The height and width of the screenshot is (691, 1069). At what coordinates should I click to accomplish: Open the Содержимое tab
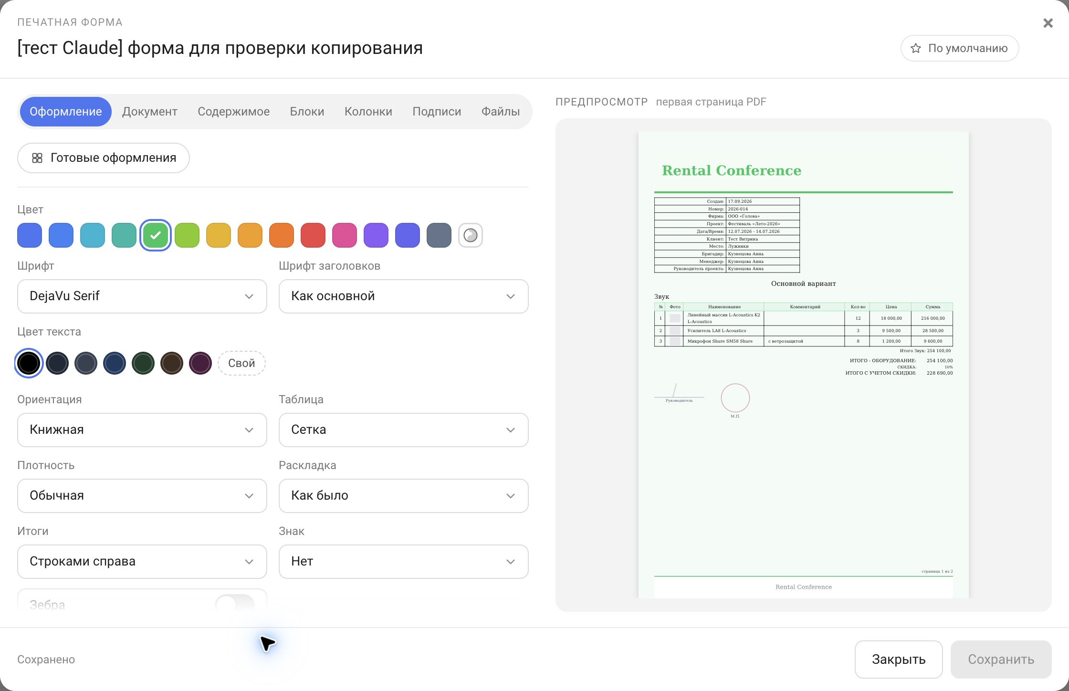pos(234,112)
